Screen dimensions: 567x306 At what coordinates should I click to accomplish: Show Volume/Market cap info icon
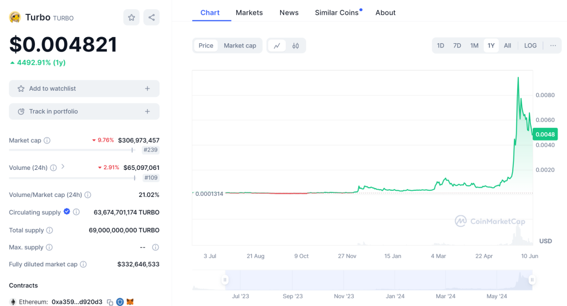tap(87, 195)
